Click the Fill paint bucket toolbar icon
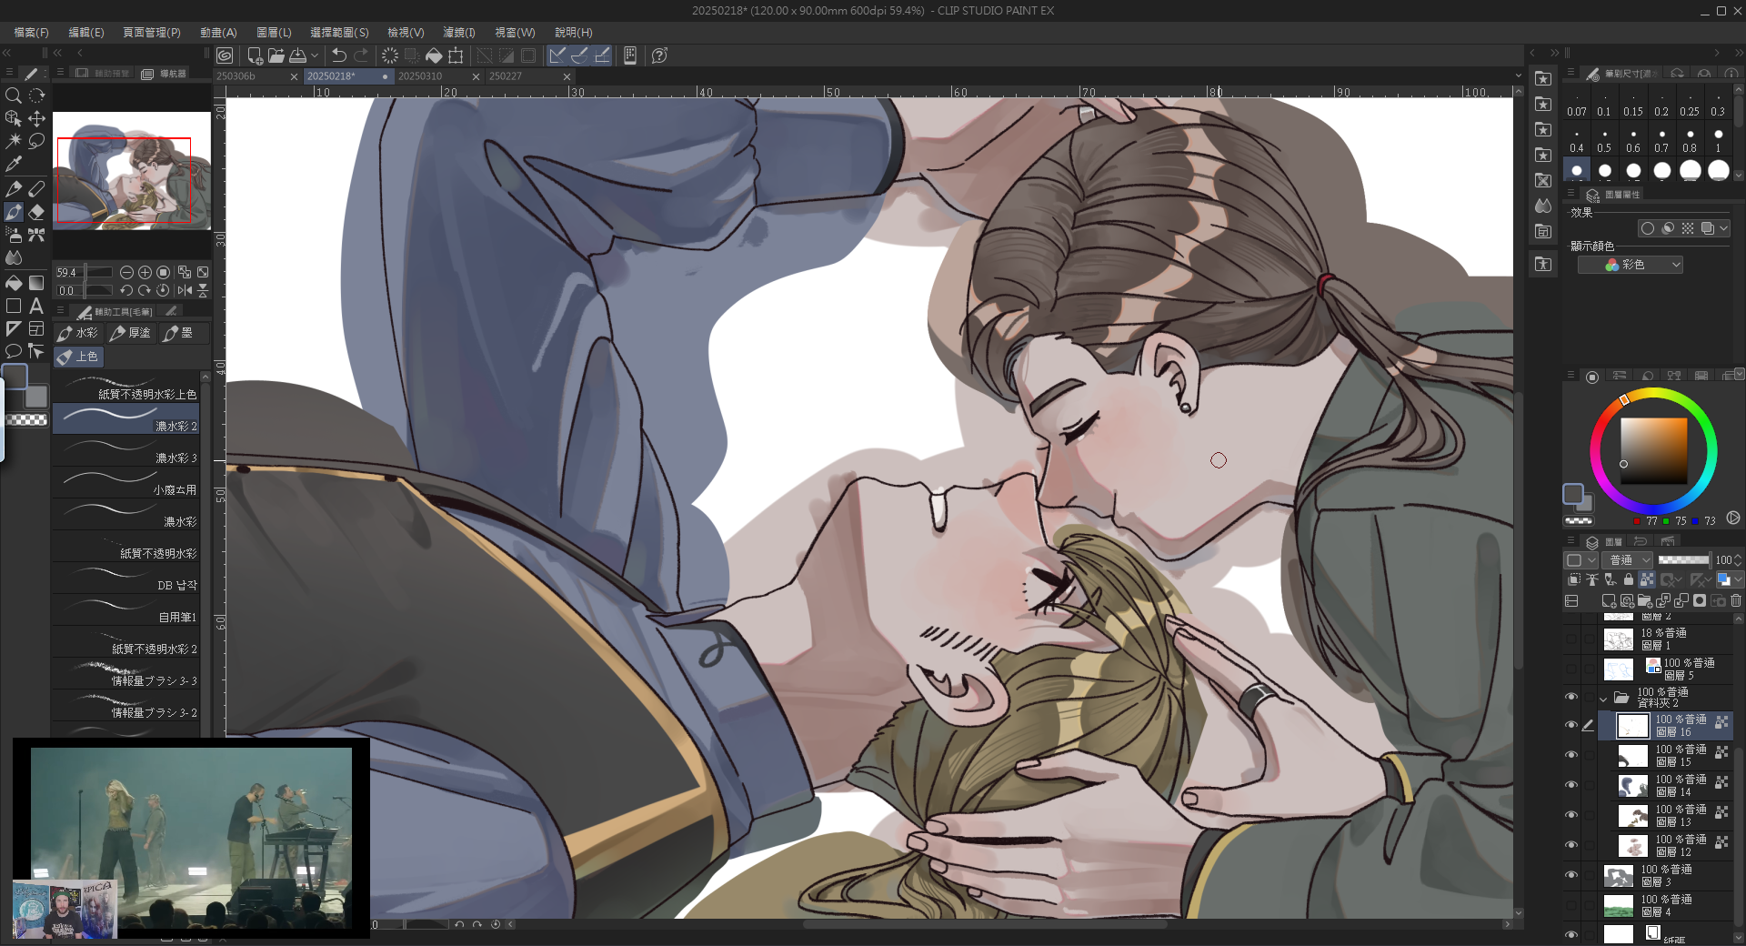This screenshot has height=946, width=1746. [434, 55]
